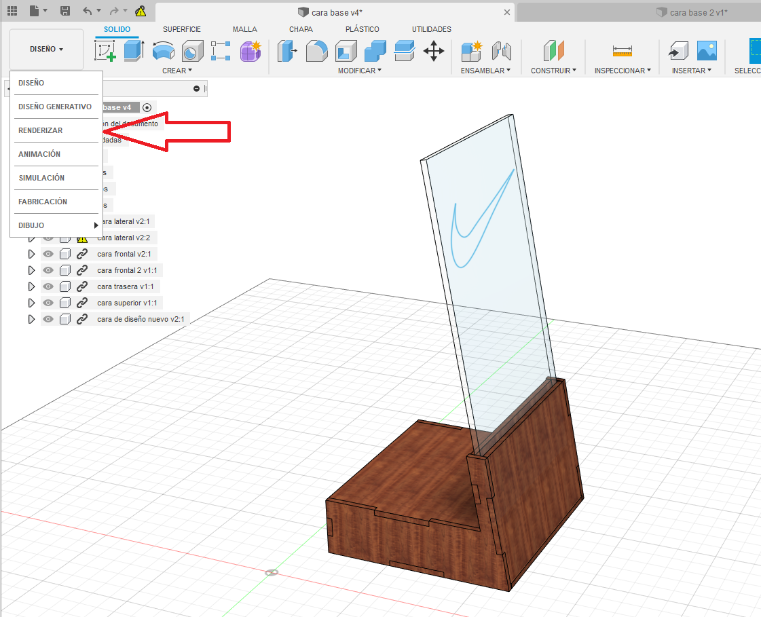Launch the purple Create Form tool
Image resolution: width=761 pixels, height=617 pixels.
[251, 51]
